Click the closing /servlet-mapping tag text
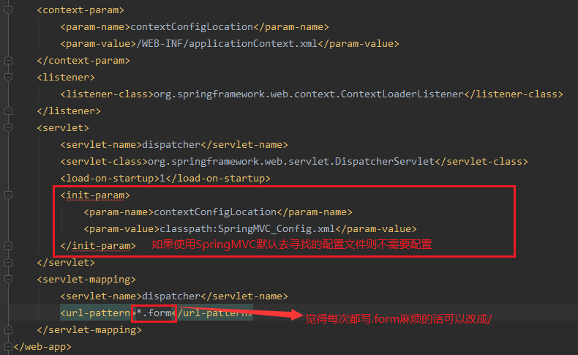This screenshot has height=355, width=578. (x=89, y=330)
